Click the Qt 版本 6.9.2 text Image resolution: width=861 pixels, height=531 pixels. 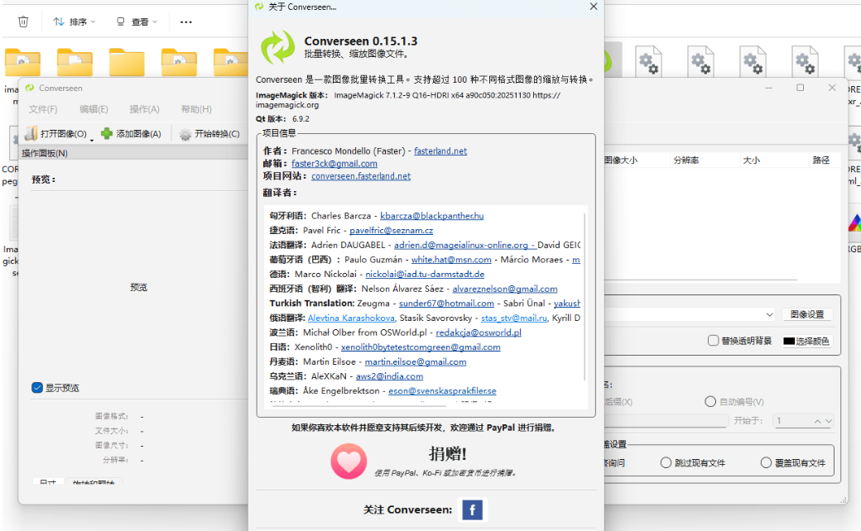282,118
